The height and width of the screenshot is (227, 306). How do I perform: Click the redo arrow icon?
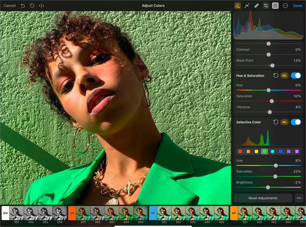click(32, 6)
